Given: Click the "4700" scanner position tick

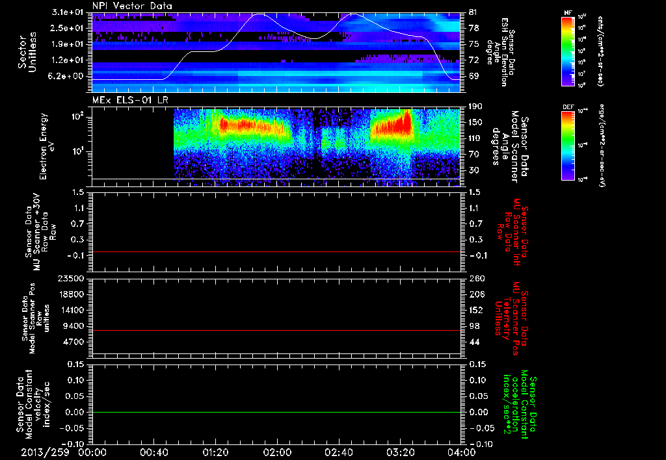Looking at the screenshot, I should coord(73,342).
